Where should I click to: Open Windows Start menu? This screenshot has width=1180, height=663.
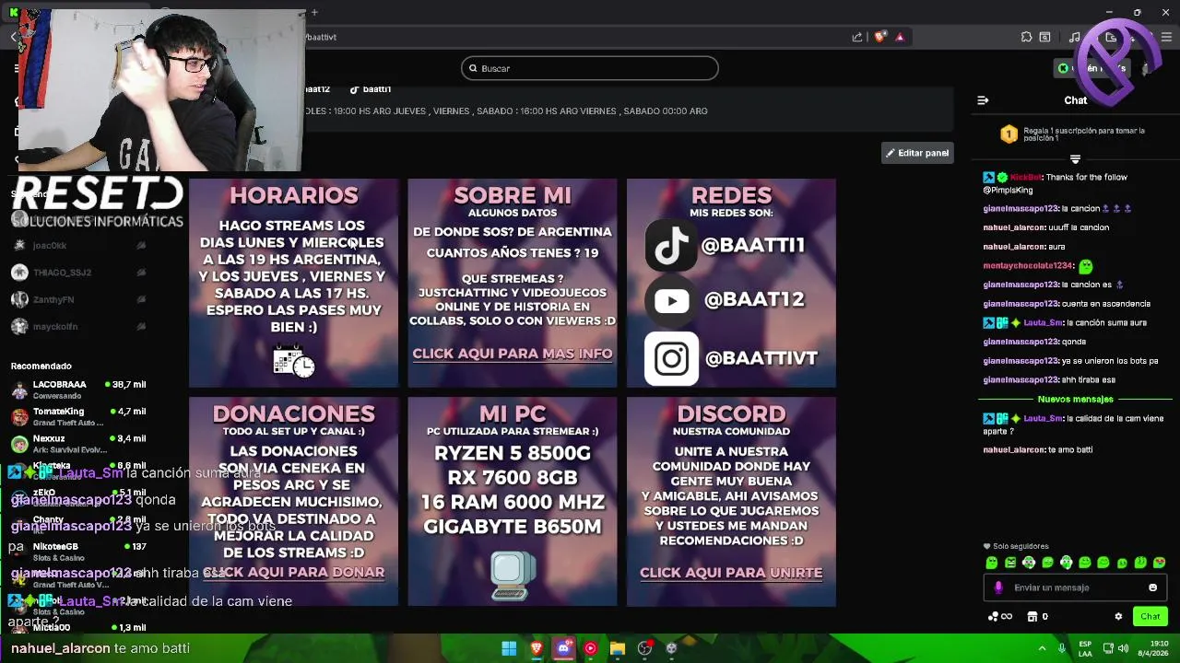[509, 648]
